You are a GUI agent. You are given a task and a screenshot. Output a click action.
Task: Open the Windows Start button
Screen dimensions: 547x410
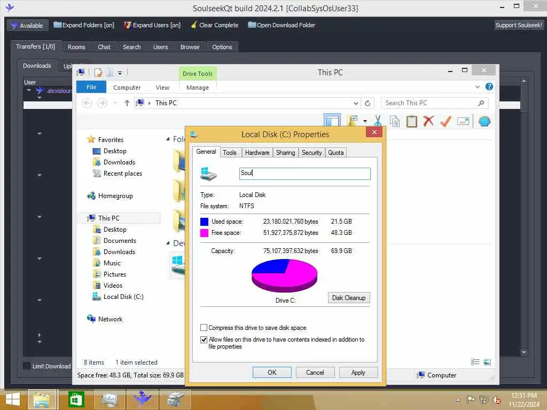point(13,399)
